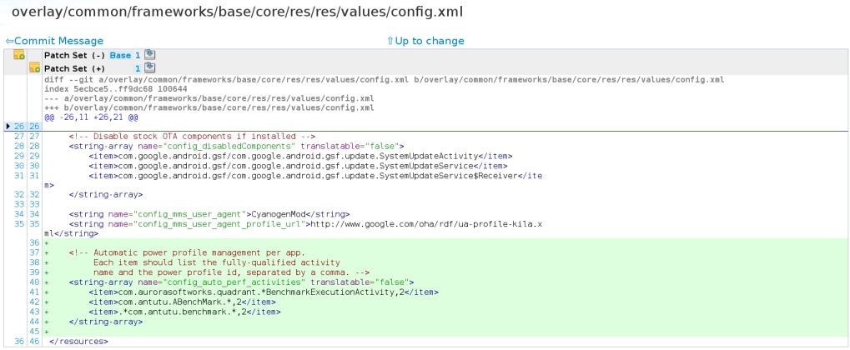Click the diff hunk header @@ -26,11 +26,21 @@
The image size is (850, 350).
[x=91, y=117]
